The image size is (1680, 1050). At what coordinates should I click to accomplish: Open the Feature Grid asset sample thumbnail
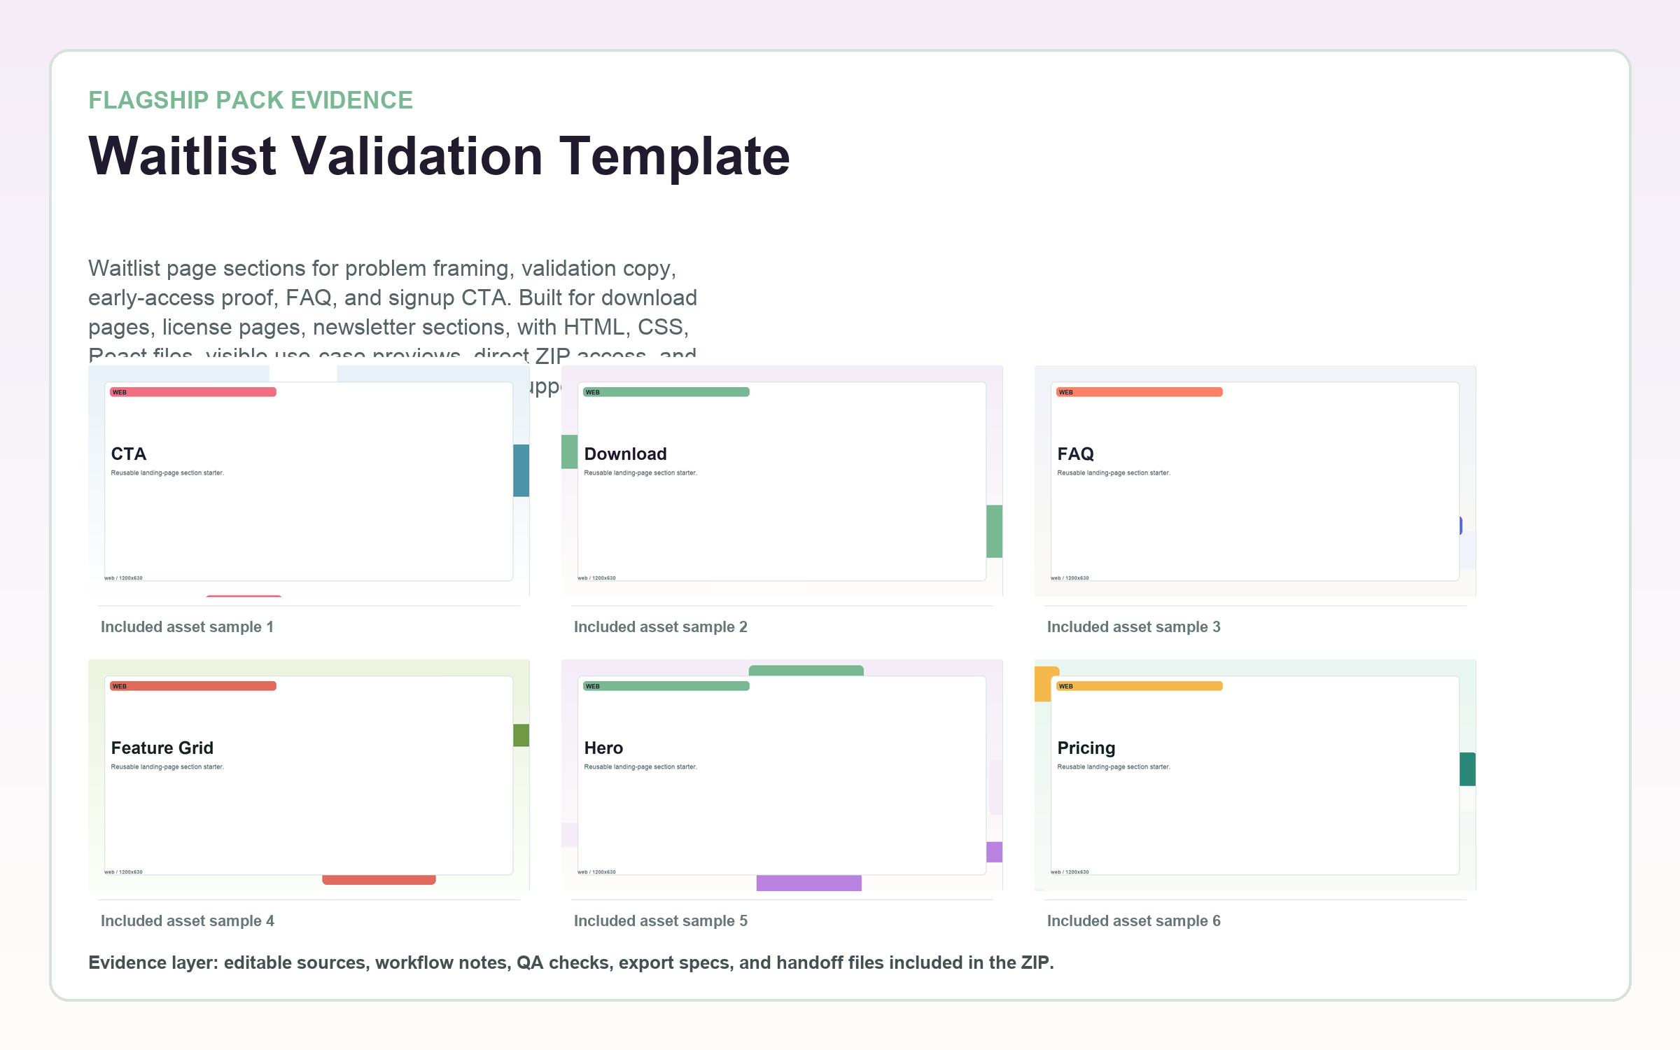(309, 775)
